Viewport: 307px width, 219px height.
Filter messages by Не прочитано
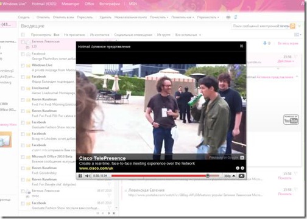tap(74, 35)
